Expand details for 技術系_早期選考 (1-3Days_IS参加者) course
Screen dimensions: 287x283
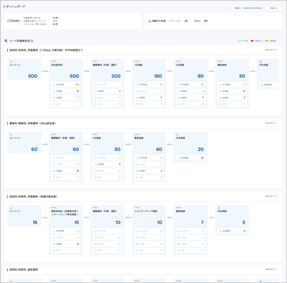(x=271, y=50)
